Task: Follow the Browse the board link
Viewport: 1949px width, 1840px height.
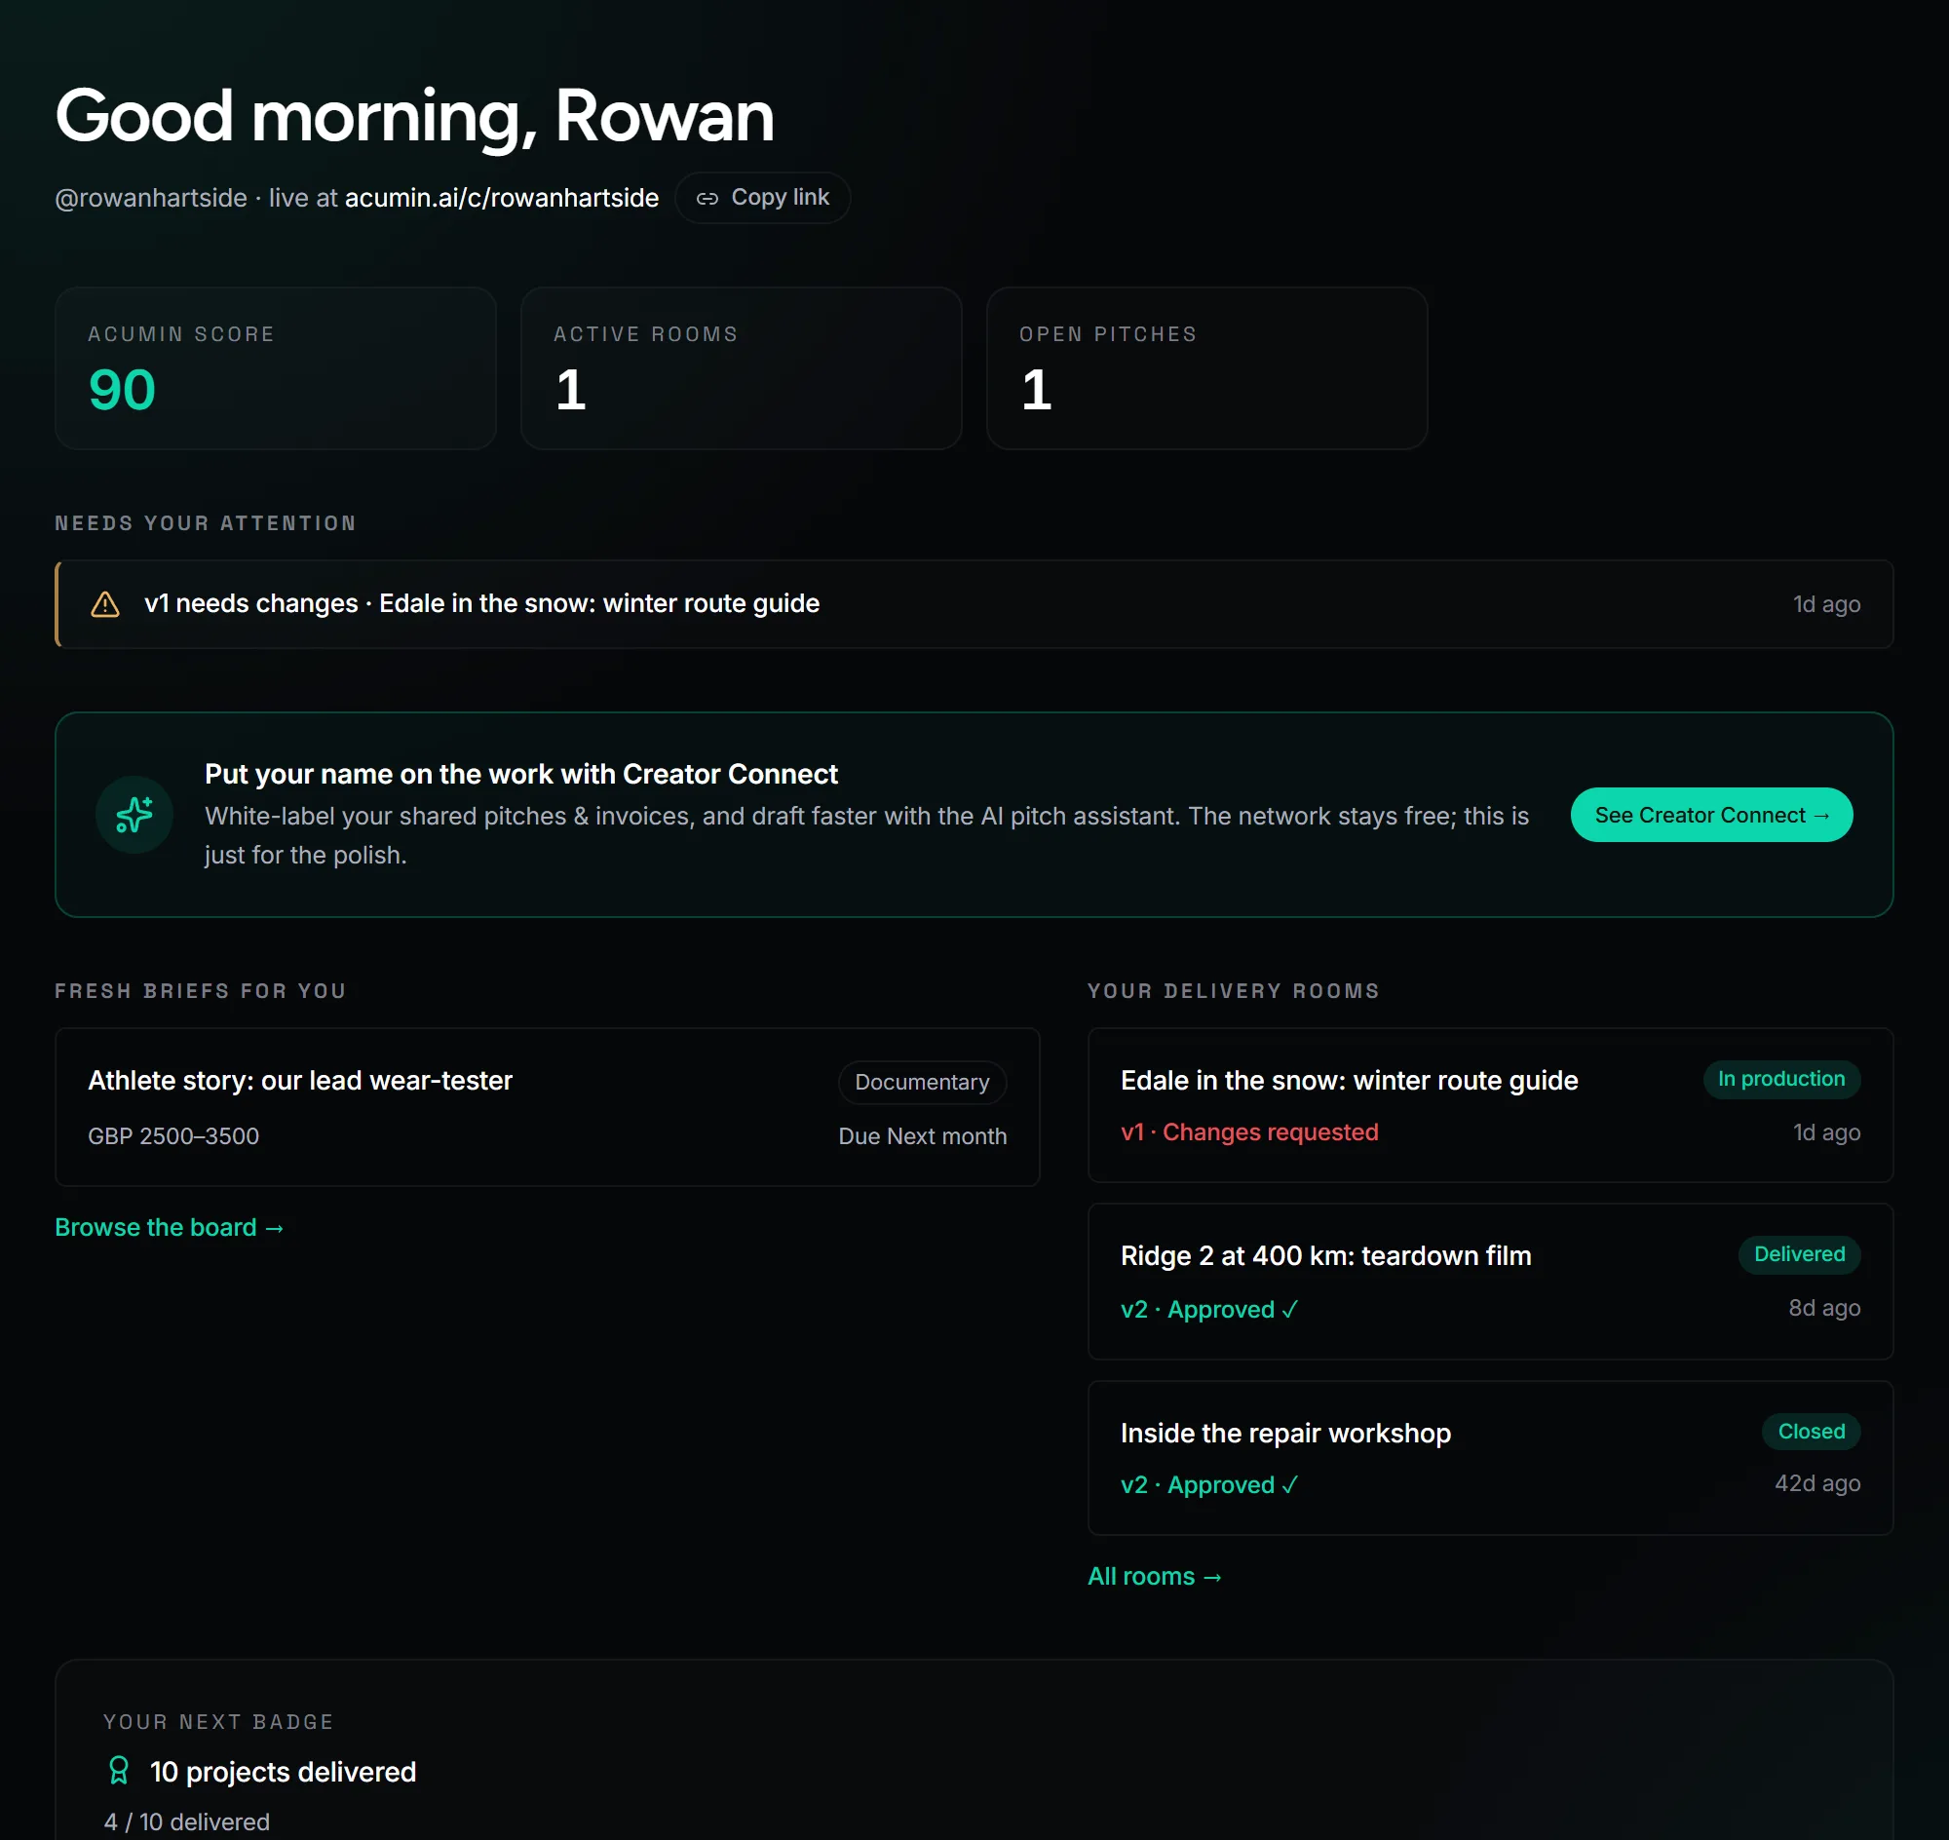Action: [169, 1227]
